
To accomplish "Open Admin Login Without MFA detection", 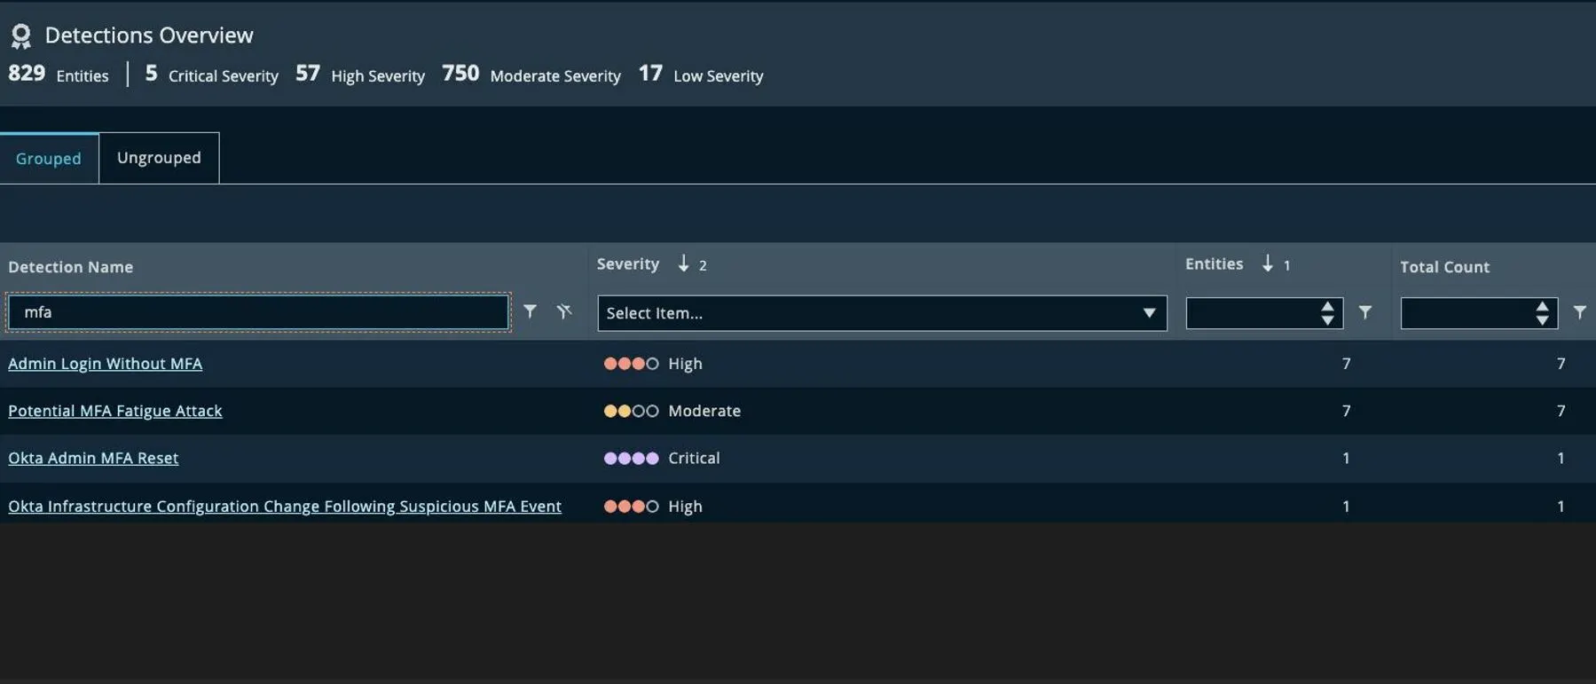I will (105, 364).
